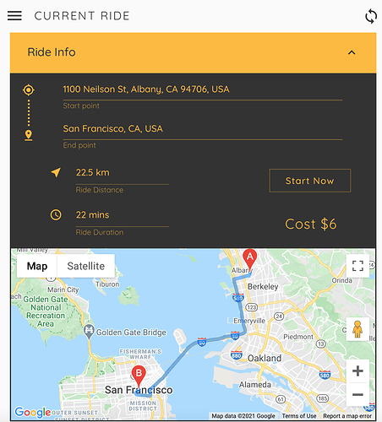The width and height of the screenshot is (382, 422).
Task: Zoom in on the map
Action: pyautogui.click(x=357, y=371)
